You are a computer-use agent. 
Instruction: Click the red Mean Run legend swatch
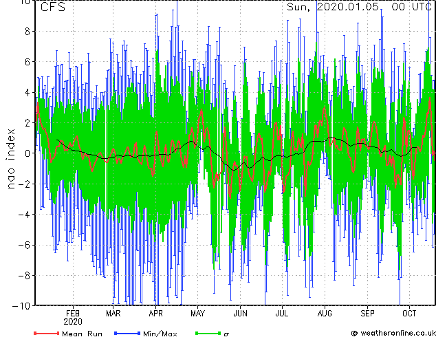(47, 333)
